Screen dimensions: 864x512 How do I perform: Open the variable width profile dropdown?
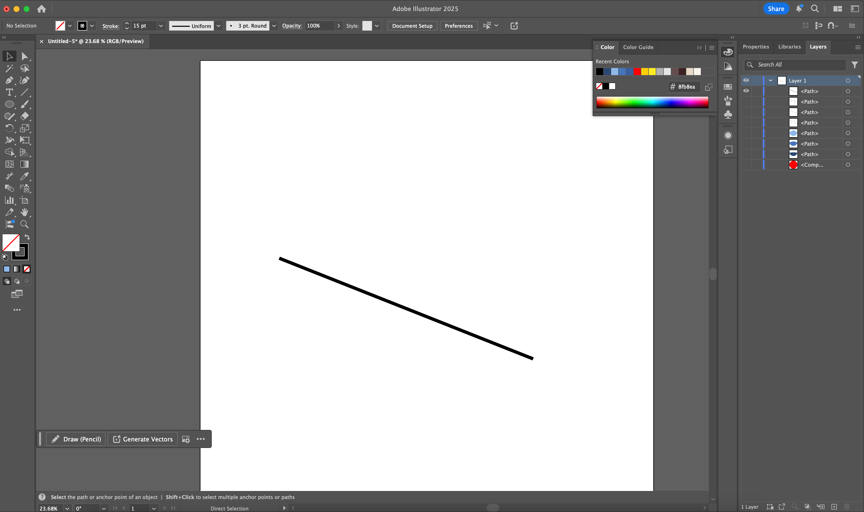(219, 26)
